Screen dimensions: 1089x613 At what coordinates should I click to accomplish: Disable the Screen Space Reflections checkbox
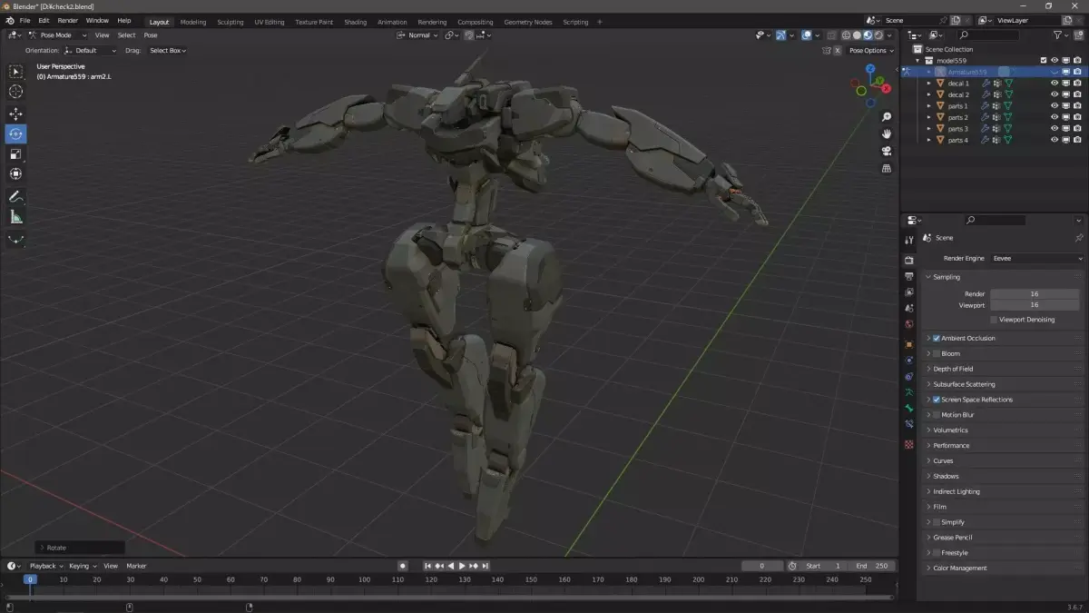937,400
